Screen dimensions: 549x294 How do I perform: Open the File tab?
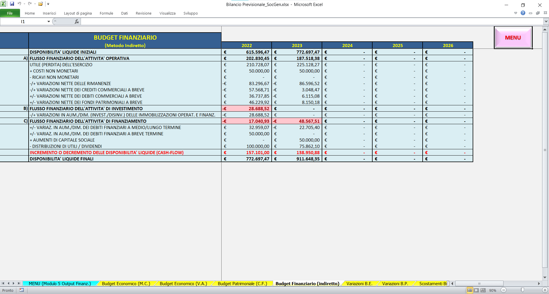[x=10, y=13]
